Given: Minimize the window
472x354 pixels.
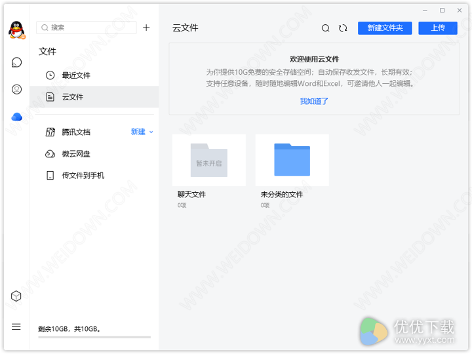Looking at the screenshot, I should click(x=425, y=10).
